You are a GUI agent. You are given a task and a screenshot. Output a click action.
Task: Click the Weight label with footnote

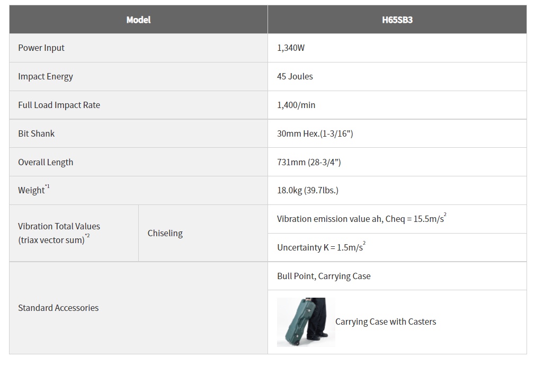pos(34,190)
